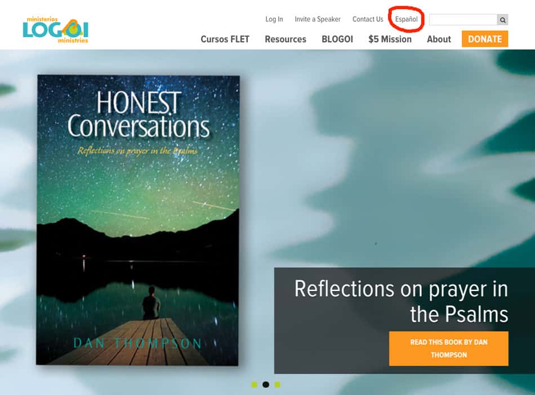The width and height of the screenshot is (535, 395).
Task: Go to the Contact Us page
Action: (368, 20)
